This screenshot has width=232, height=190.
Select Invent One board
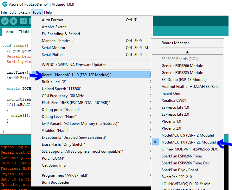point(187,93)
